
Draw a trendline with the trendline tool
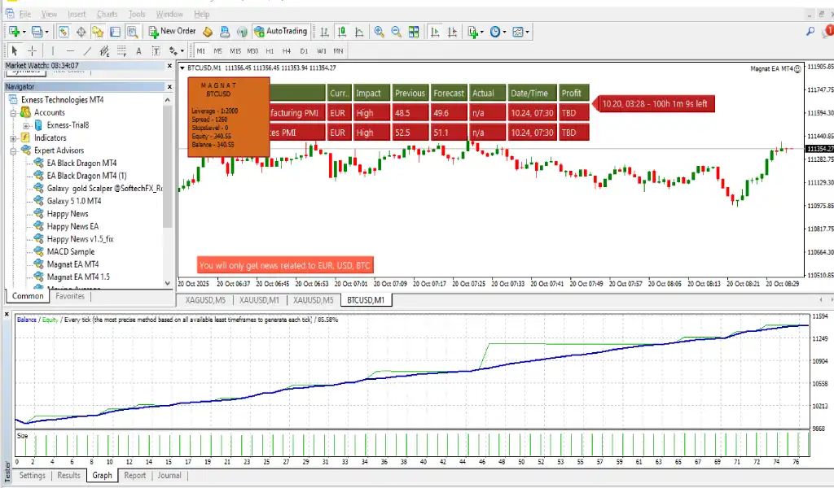coord(87,51)
